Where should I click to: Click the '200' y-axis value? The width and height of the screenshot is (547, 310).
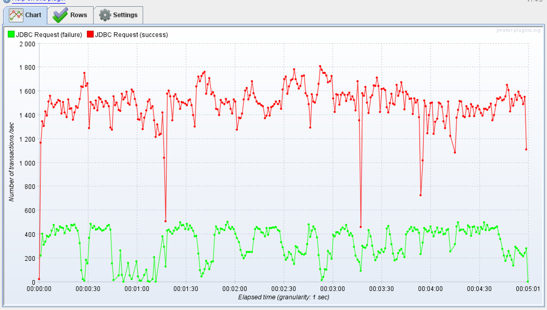[x=30, y=258]
